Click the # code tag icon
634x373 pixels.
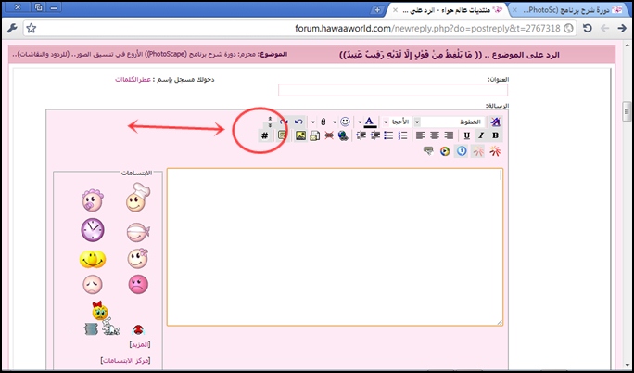point(264,135)
